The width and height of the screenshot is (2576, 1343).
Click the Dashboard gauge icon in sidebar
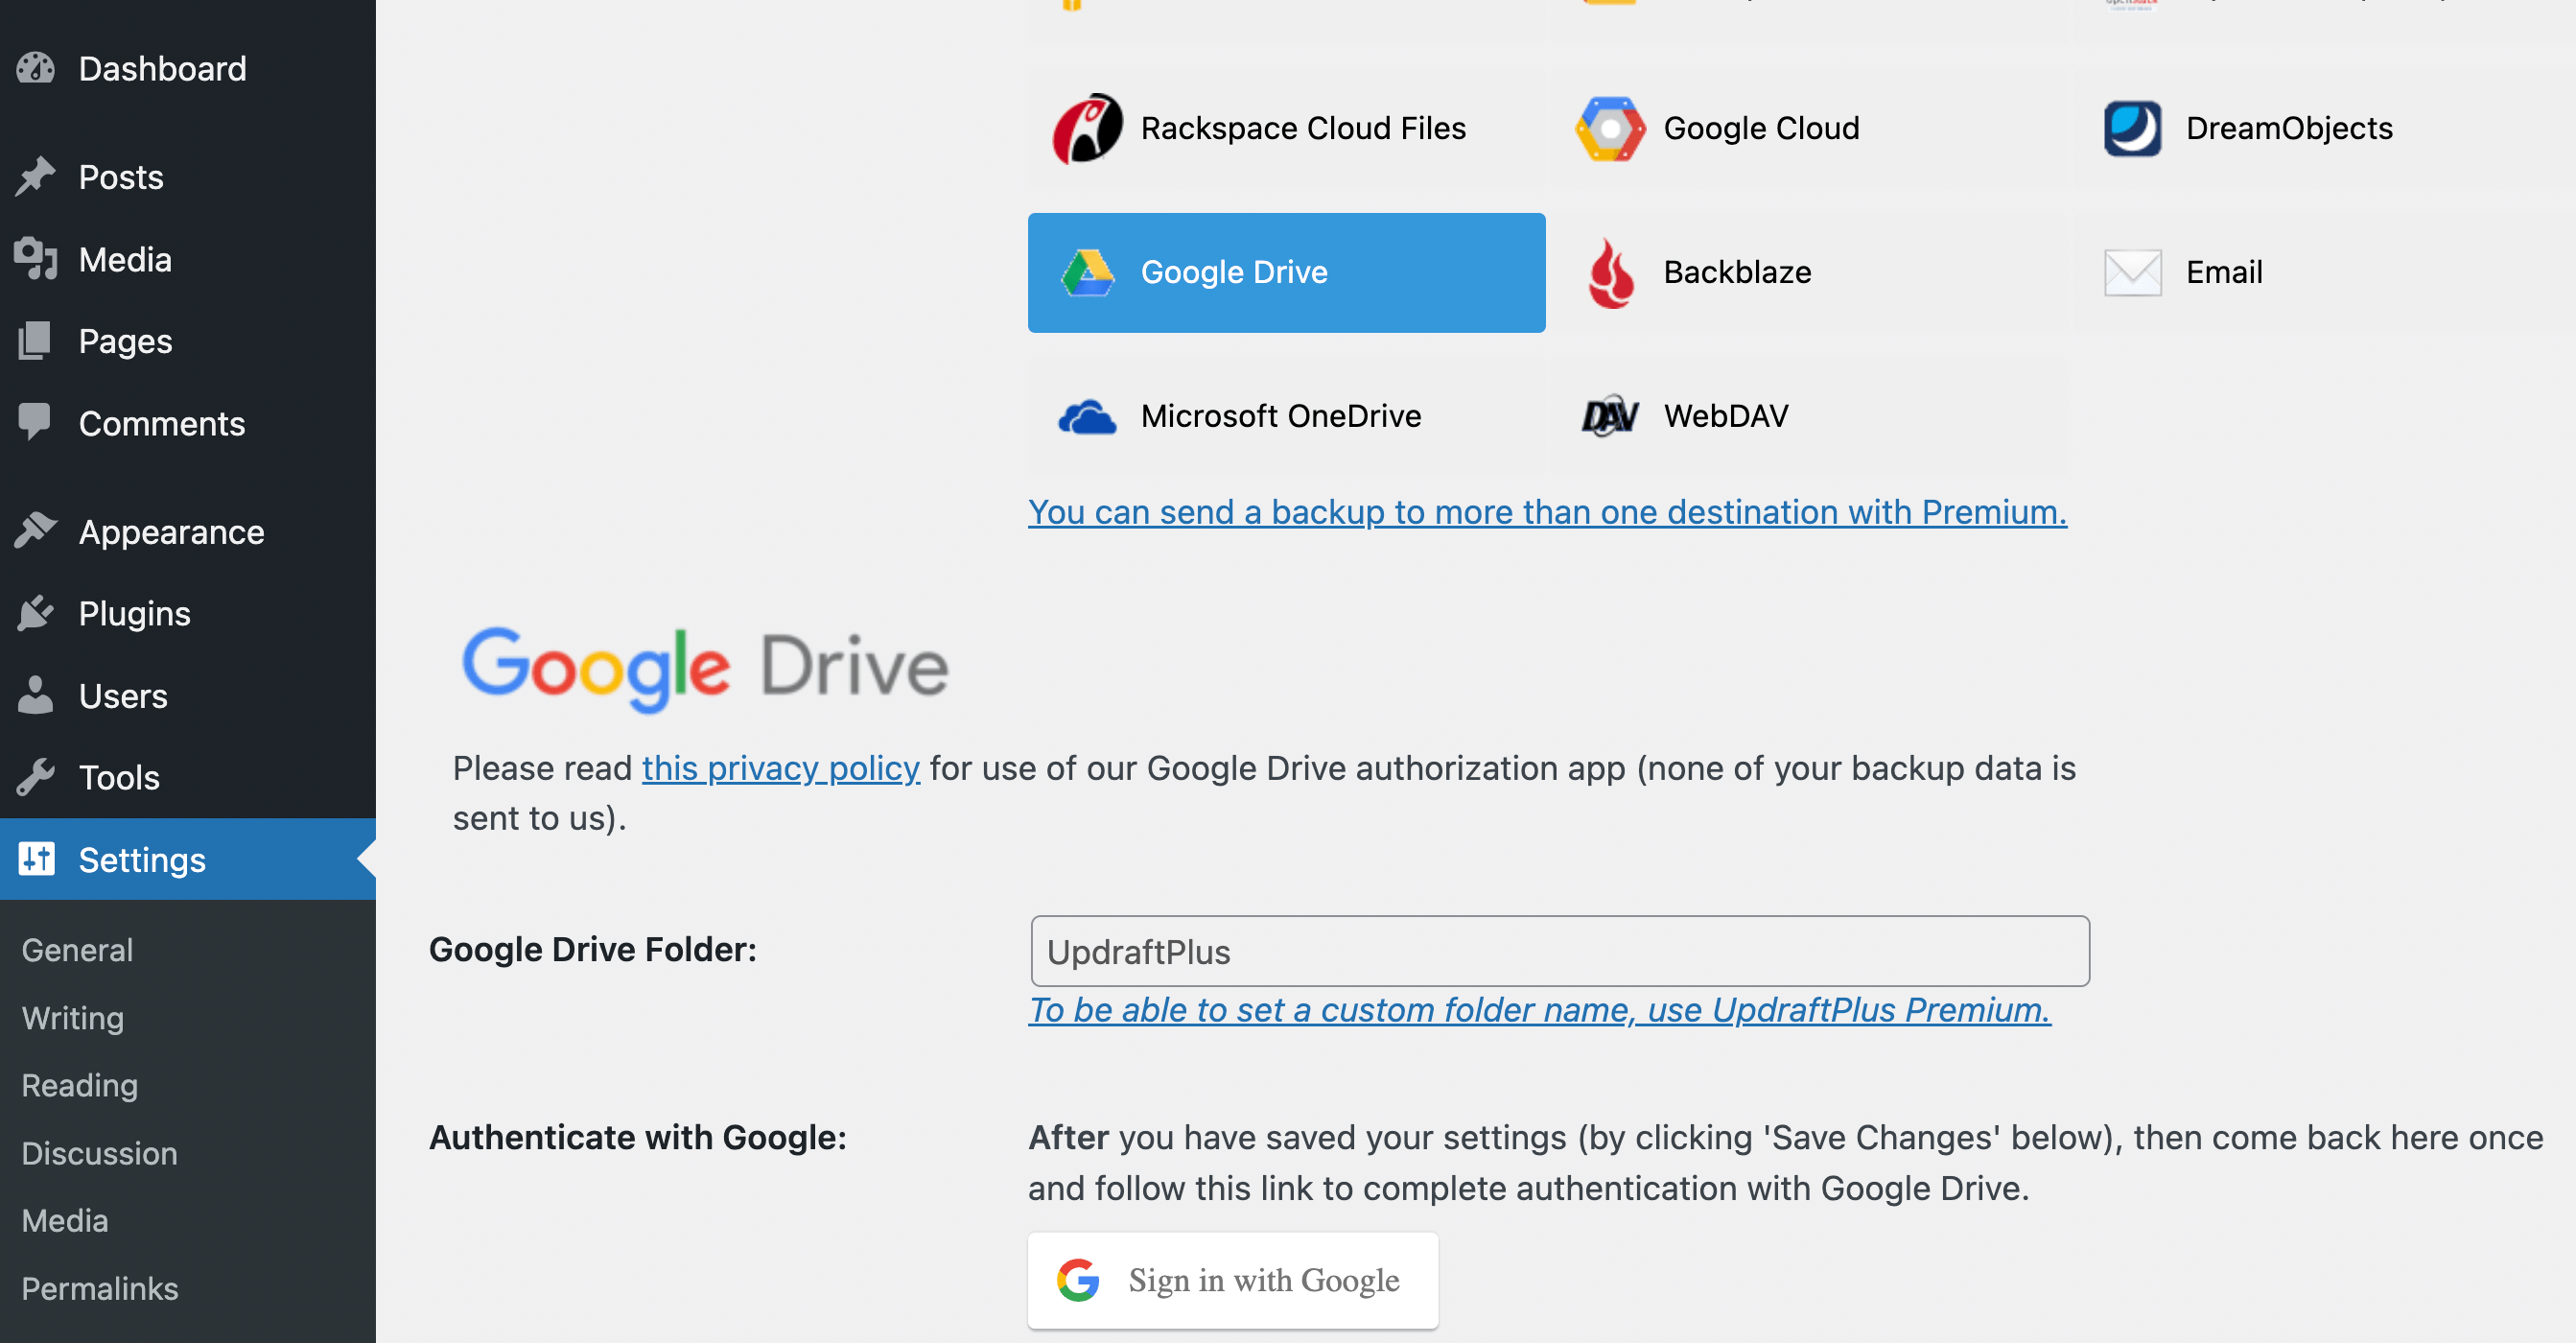pyautogui.click(x=36, y=68)
